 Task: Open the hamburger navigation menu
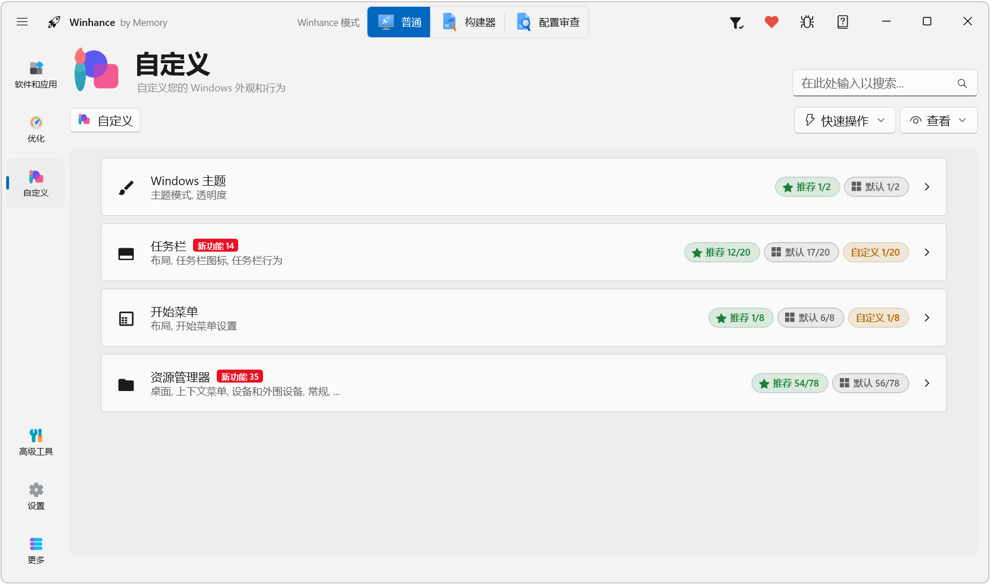click(x=22, y=22)
